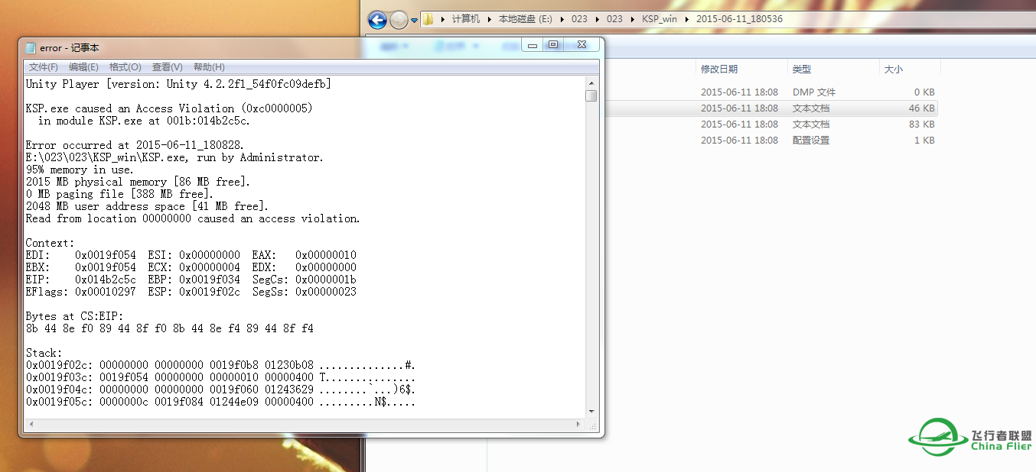Click the folder icon in the Explorer address bar

point(428,19)
